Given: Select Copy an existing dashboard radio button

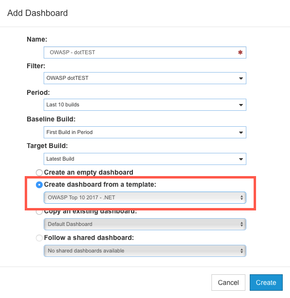Looking at the screenshot, I should tap(39, 211).
